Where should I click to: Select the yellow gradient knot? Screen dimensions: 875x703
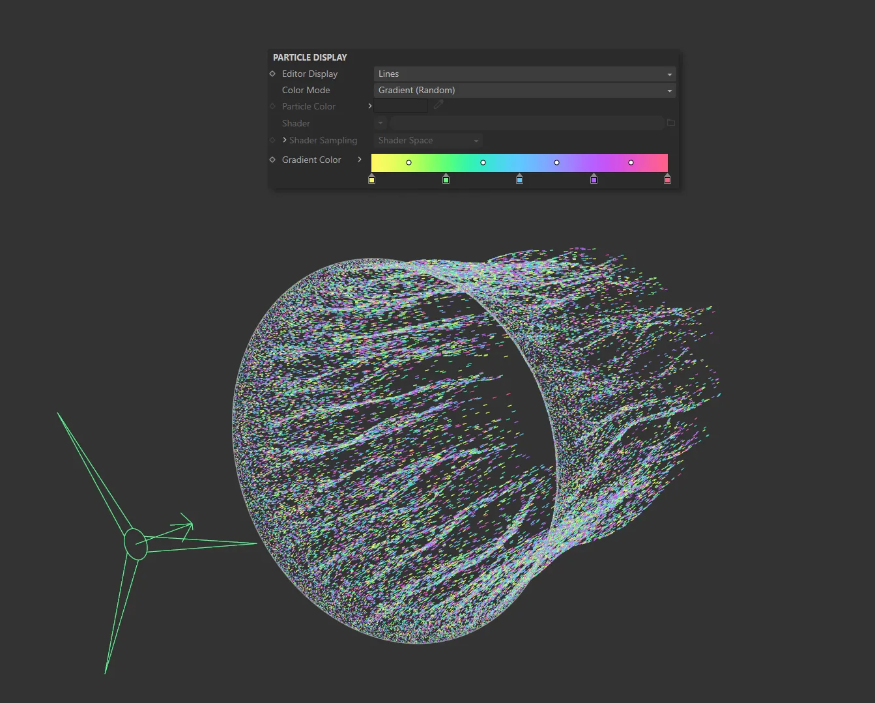[372, 179]
